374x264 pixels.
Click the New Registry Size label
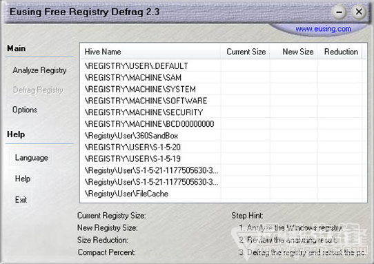tap(108, 227)
